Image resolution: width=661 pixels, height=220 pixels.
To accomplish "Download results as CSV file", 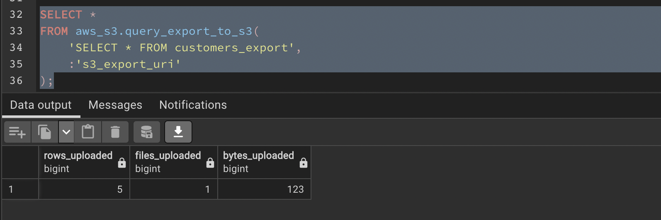I will coord(178,132).
